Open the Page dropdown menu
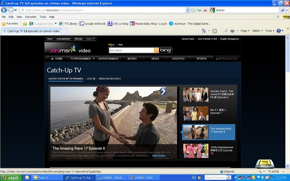This screenshot has width=290, height=181. tap(245, 31)
